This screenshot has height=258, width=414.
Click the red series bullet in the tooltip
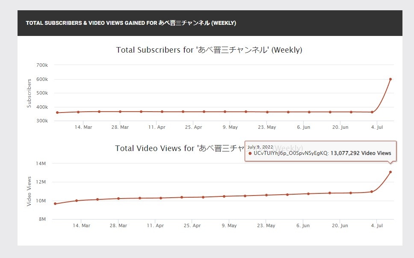[x=250, y=153]
